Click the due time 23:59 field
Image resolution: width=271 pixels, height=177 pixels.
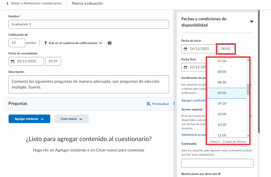[53, 61]
